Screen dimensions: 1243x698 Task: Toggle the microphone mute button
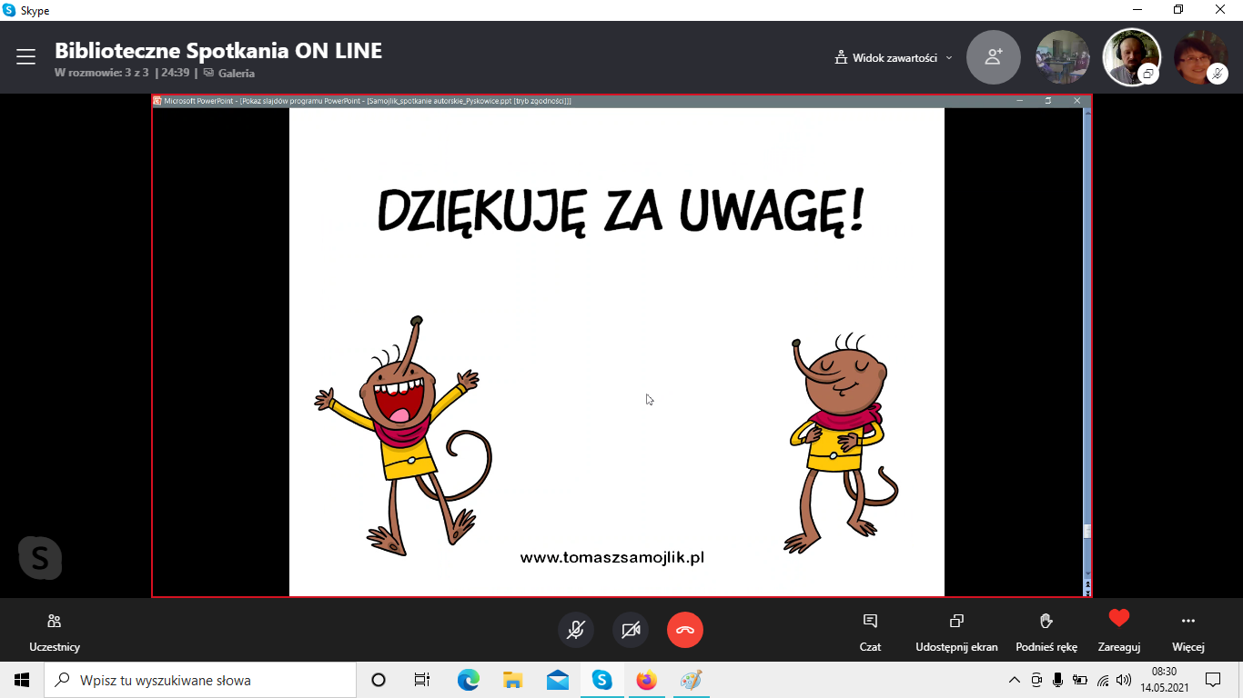coord(576,630)
